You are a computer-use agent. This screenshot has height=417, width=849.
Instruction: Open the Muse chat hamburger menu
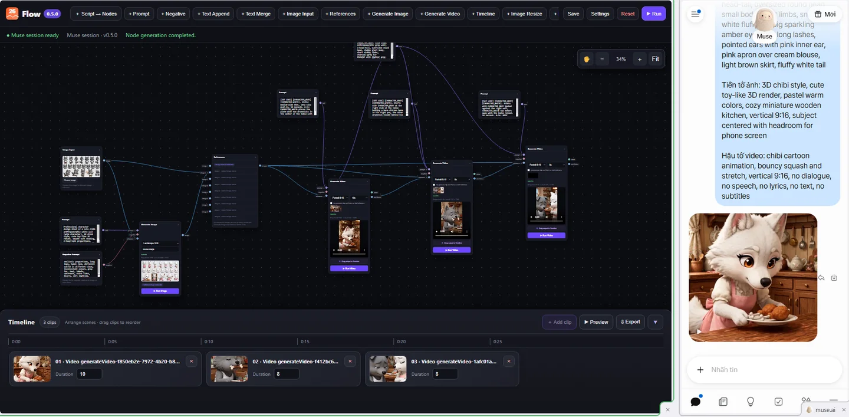point(696,14)
